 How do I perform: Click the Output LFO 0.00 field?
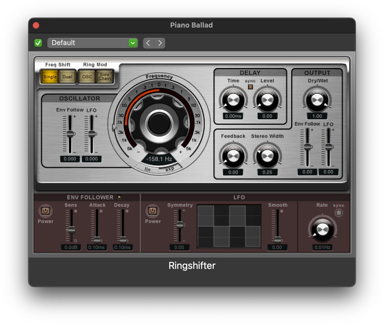[x=328, y=172]
